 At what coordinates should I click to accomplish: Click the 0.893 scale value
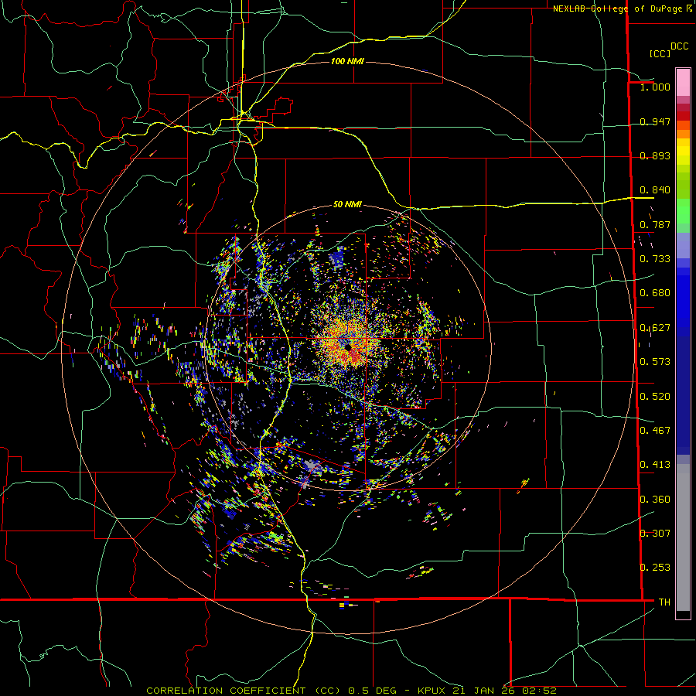tap(655, 155)
